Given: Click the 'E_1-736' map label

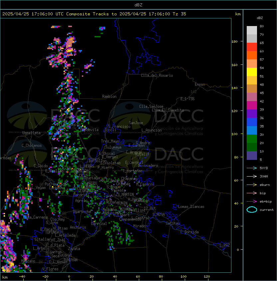Looking at the screenshot, I should [x=187, y=99].
